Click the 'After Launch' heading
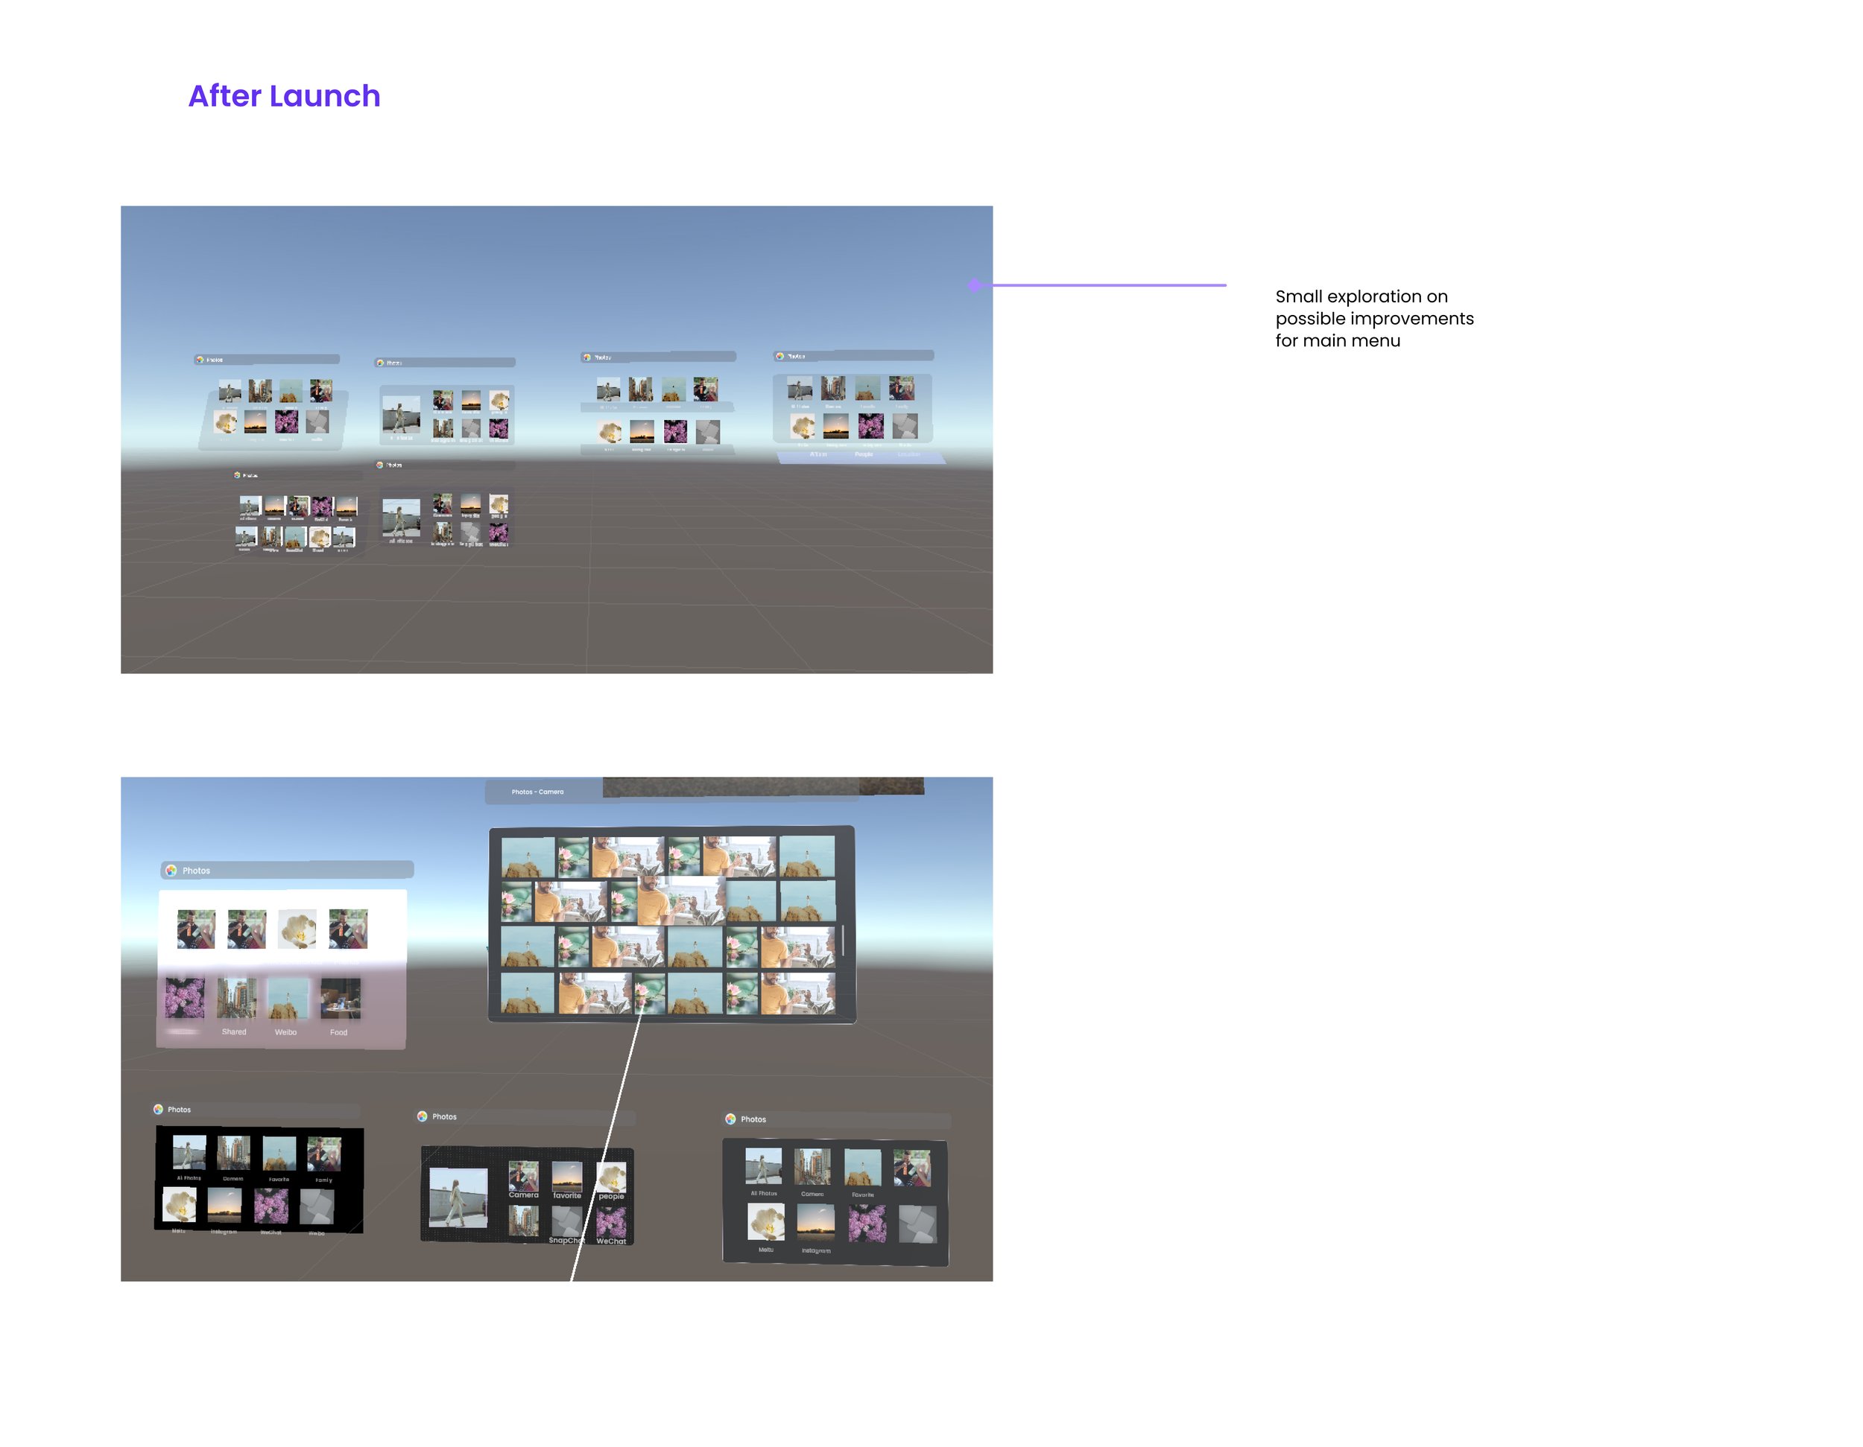 click(284, 96)
